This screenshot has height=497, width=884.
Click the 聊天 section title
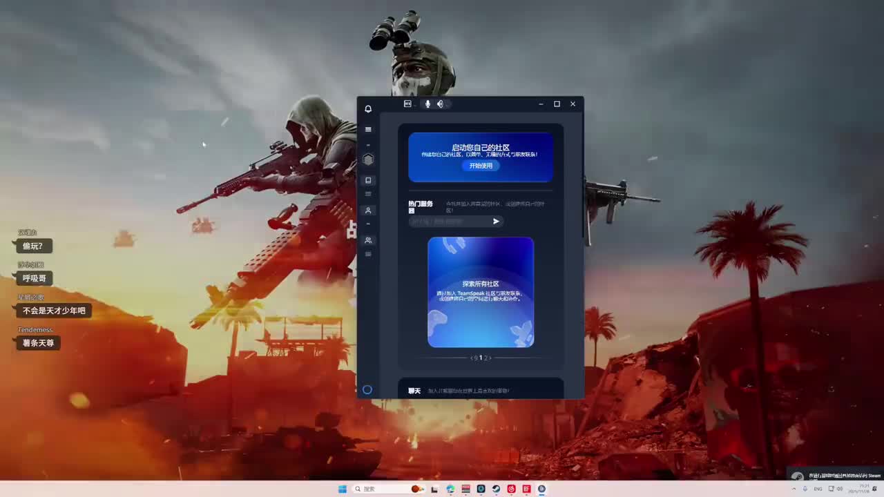(414, 391)
